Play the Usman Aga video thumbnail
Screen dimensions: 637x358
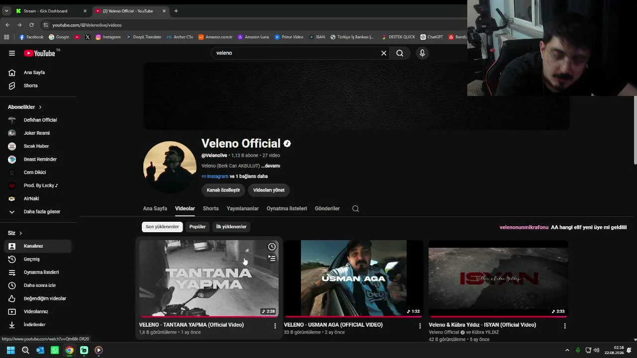(x=354, y=278)
